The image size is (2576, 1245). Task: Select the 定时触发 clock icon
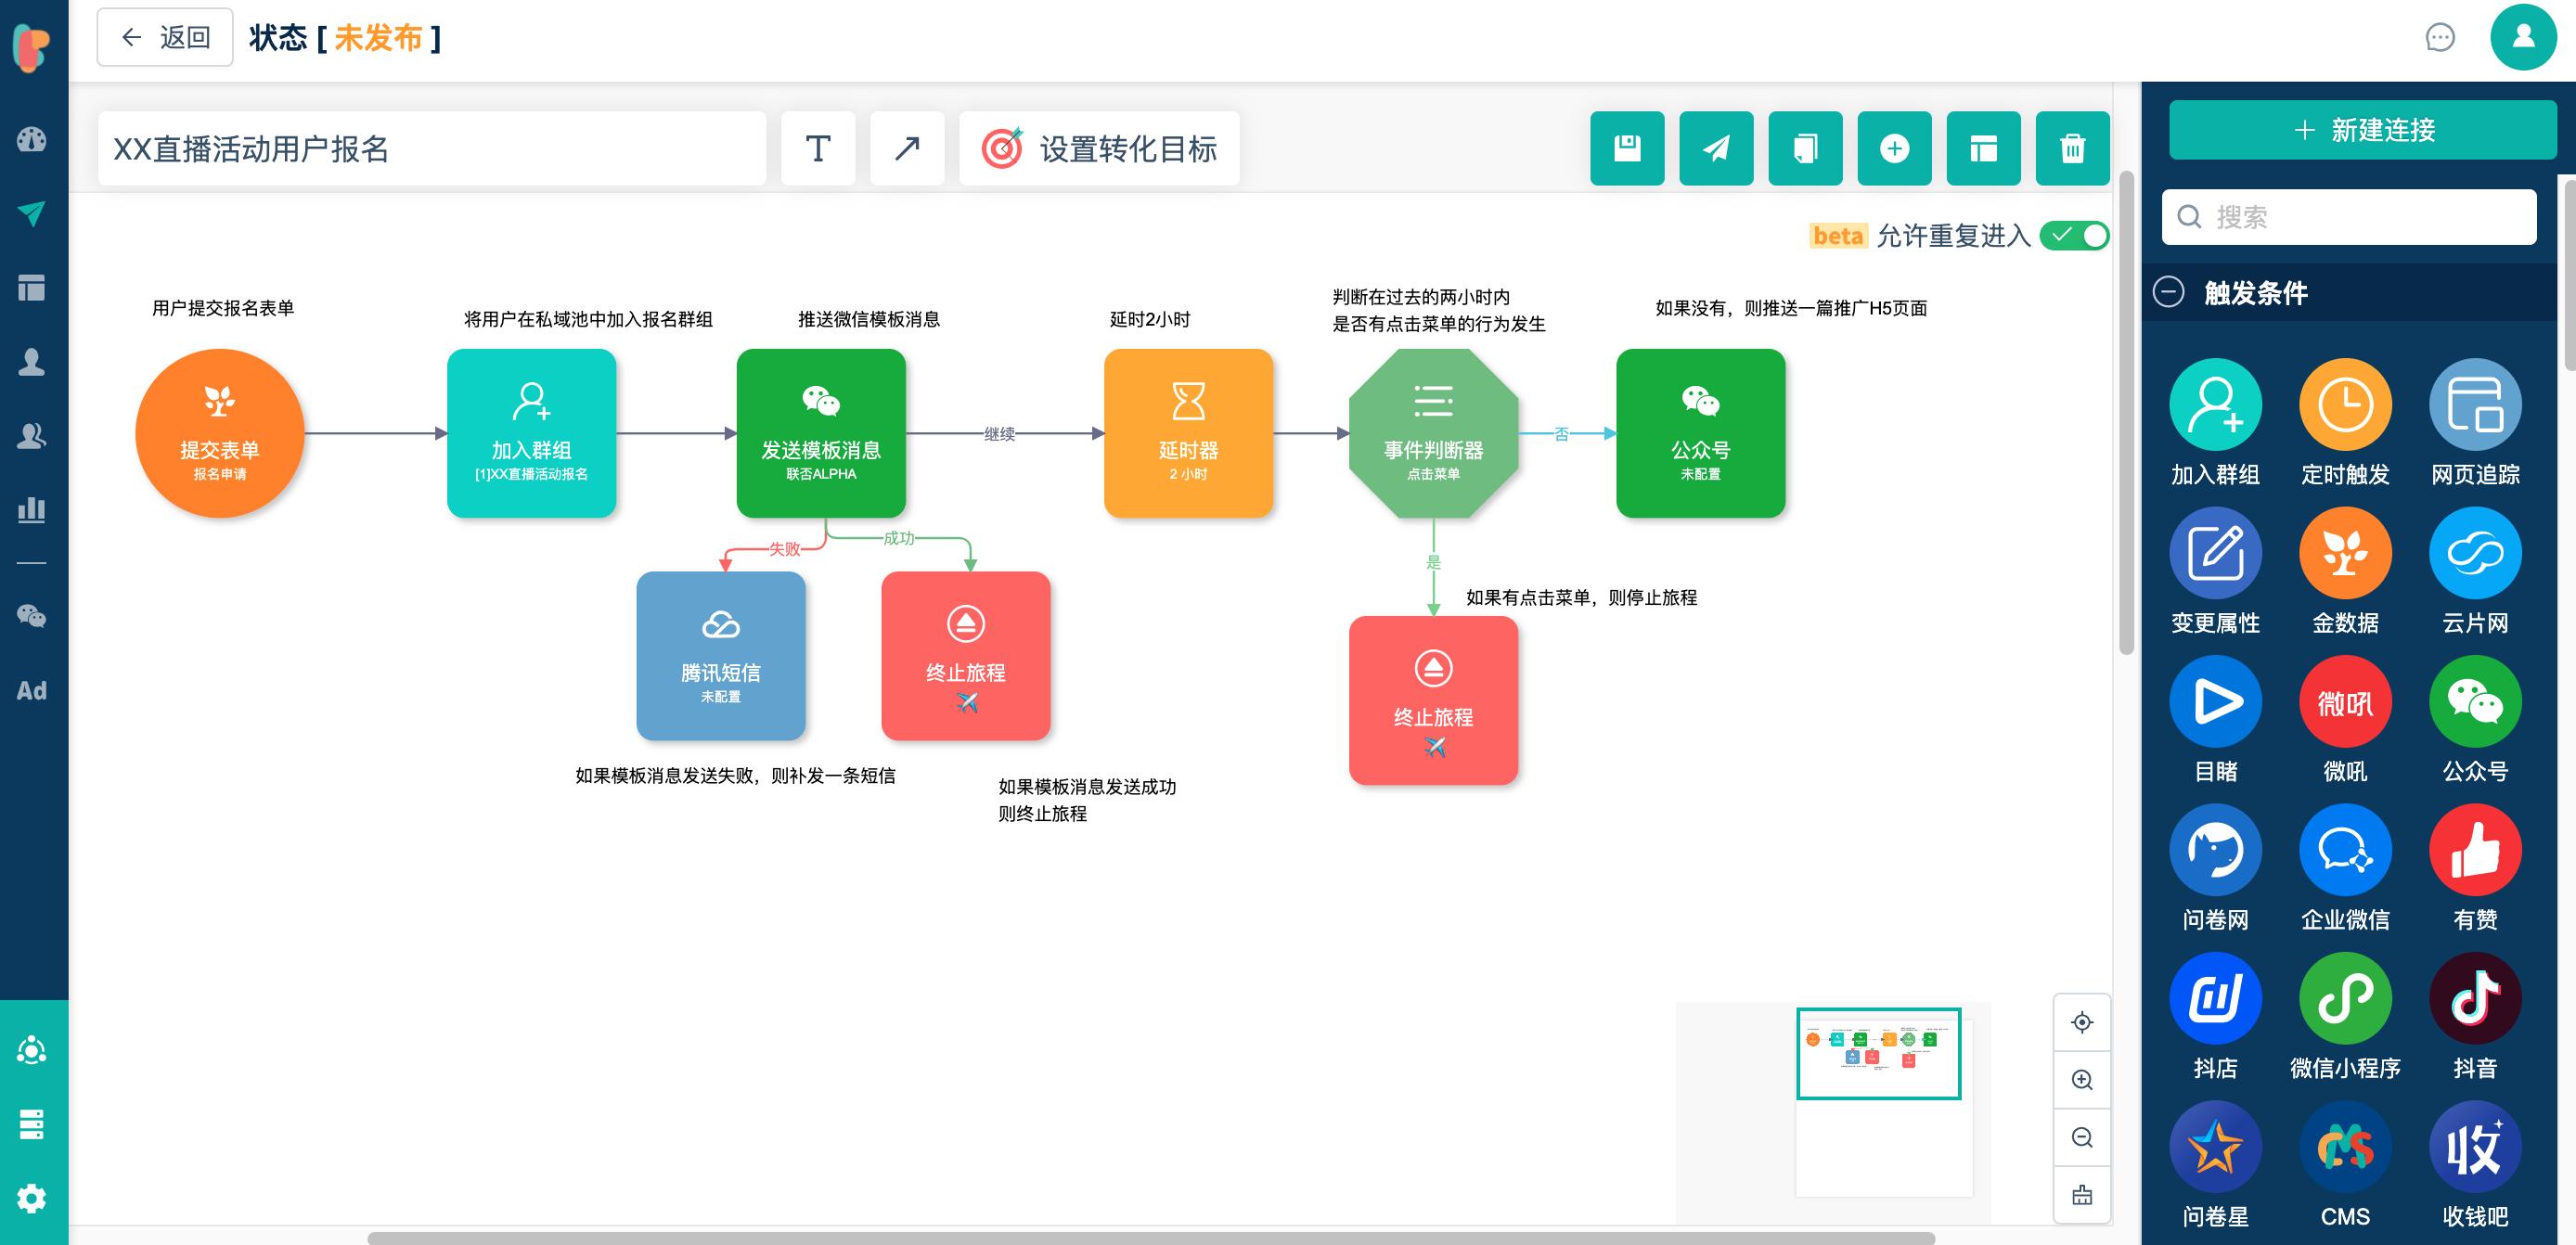tap(2345, 405)
